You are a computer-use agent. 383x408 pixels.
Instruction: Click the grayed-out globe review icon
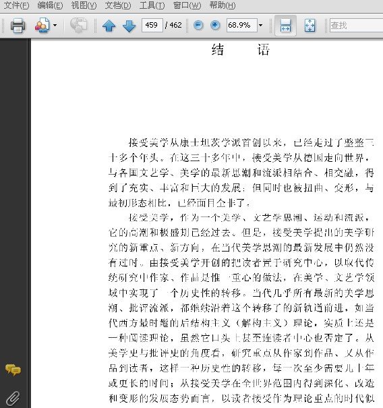click(78, 25)
